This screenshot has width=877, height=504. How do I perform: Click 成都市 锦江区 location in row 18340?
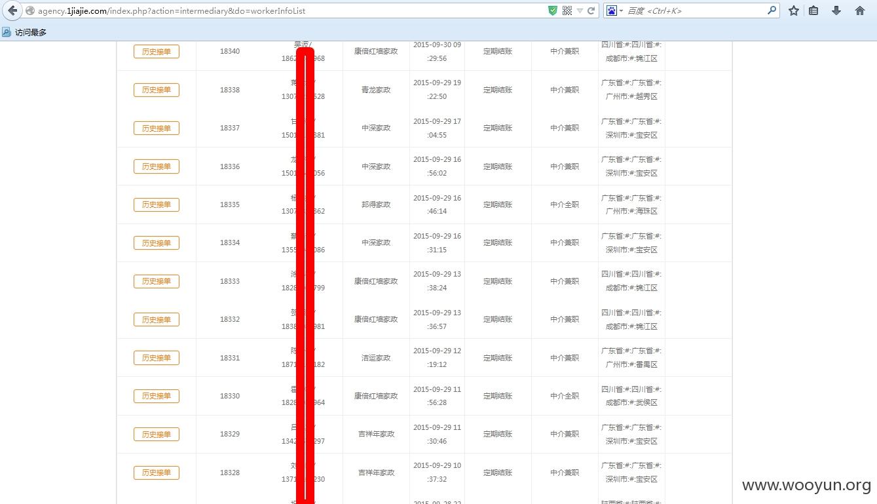631,51
